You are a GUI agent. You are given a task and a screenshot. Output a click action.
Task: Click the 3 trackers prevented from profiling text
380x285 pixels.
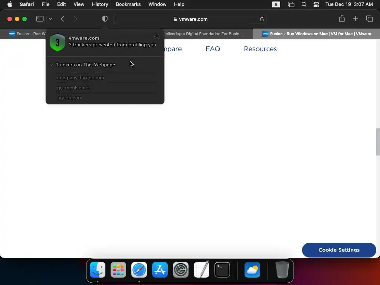coord(112,45)
